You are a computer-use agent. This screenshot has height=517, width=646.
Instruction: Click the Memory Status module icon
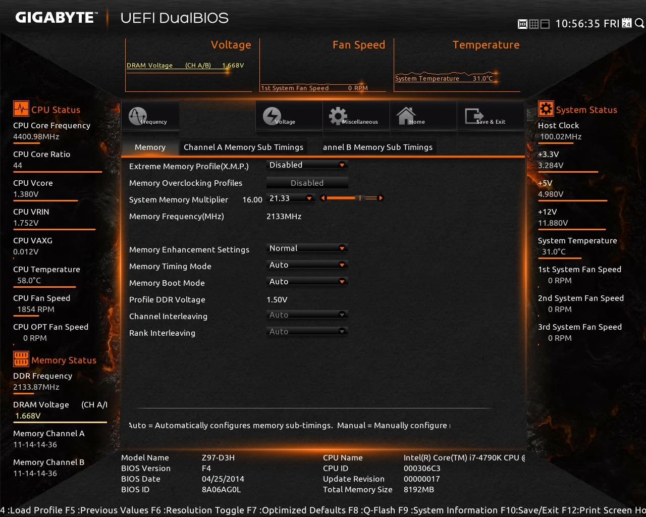[21, 359]
